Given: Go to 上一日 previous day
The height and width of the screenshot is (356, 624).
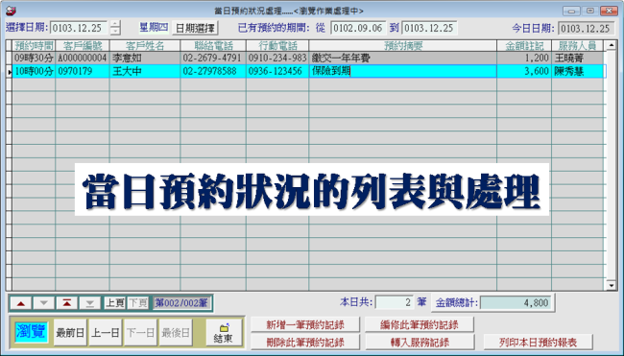Looking at the screenshot, I should [x=105, y=333].
